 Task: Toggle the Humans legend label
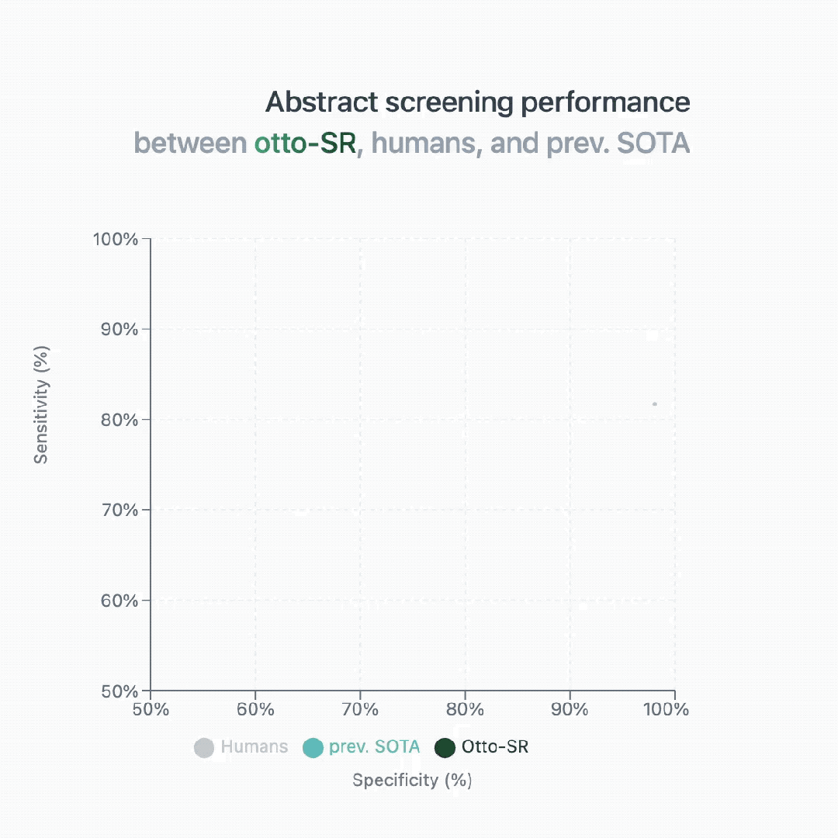(x=254, y=746)
